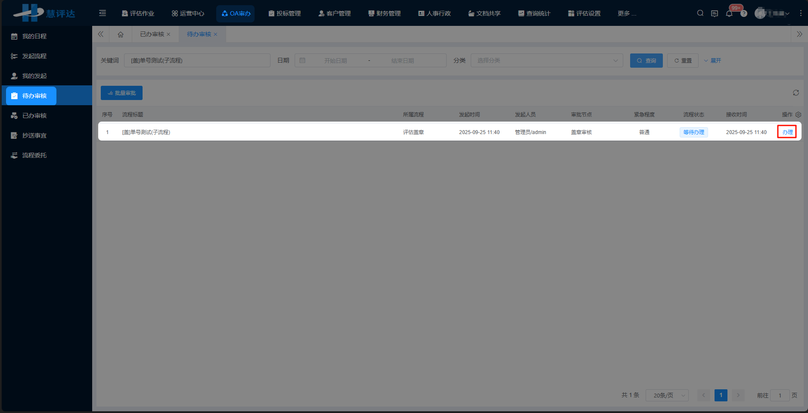Screen dimensions: 808x413
Task: Open the 选择分类 category dropdown
Action: 547,60
